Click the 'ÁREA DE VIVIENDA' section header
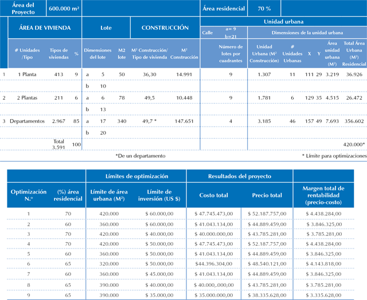The image size is (367, 300). 45,28
